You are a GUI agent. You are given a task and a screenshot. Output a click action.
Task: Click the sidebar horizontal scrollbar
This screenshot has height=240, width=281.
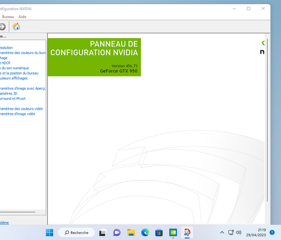pyautogui.click(x=18, y=212)
